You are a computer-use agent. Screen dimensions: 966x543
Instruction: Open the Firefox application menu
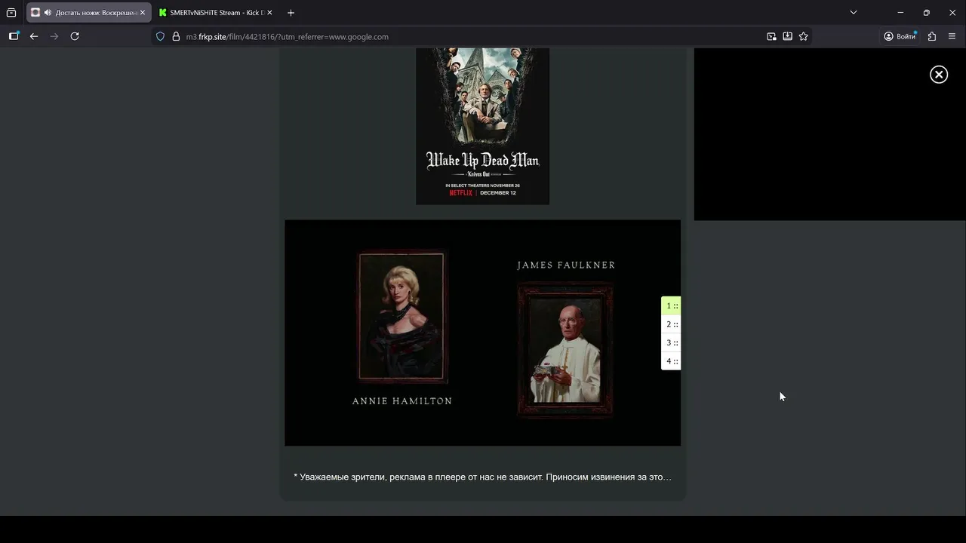coord(952,36)
